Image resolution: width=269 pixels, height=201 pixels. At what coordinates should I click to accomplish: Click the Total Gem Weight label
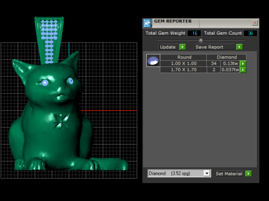pos(165,33)
